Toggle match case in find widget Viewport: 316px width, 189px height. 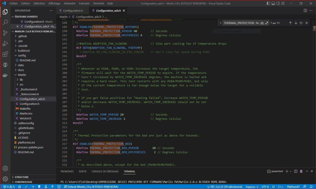[257, 23]
